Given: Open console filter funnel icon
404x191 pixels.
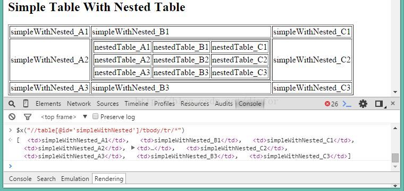Looking at the screenshot, I should pyautogui.click(x=28, y=117).
